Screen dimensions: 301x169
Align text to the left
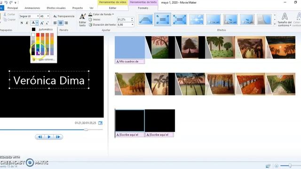[x=55, y=23]
